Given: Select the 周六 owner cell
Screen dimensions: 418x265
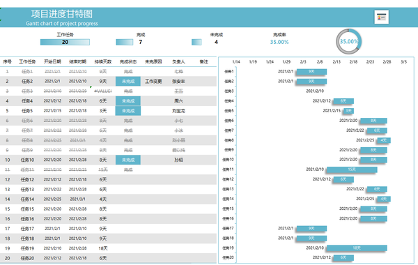Looking at the screenshot, I should tap(178, 101).
